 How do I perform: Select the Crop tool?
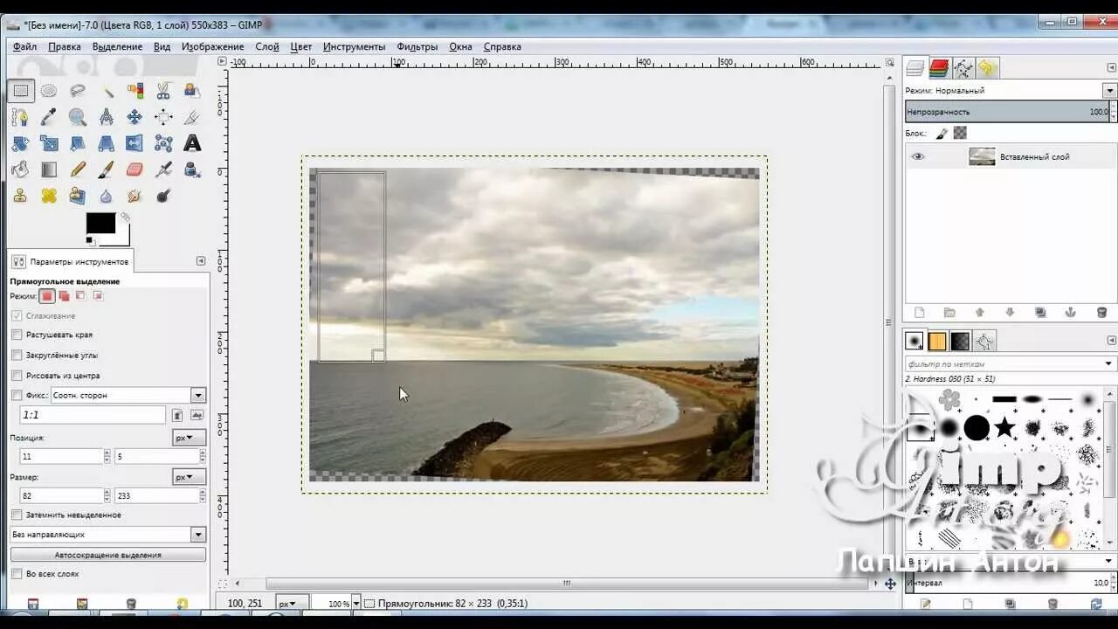(192, 117)
